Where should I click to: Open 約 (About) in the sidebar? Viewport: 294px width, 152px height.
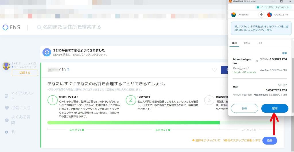pos(13,132)
